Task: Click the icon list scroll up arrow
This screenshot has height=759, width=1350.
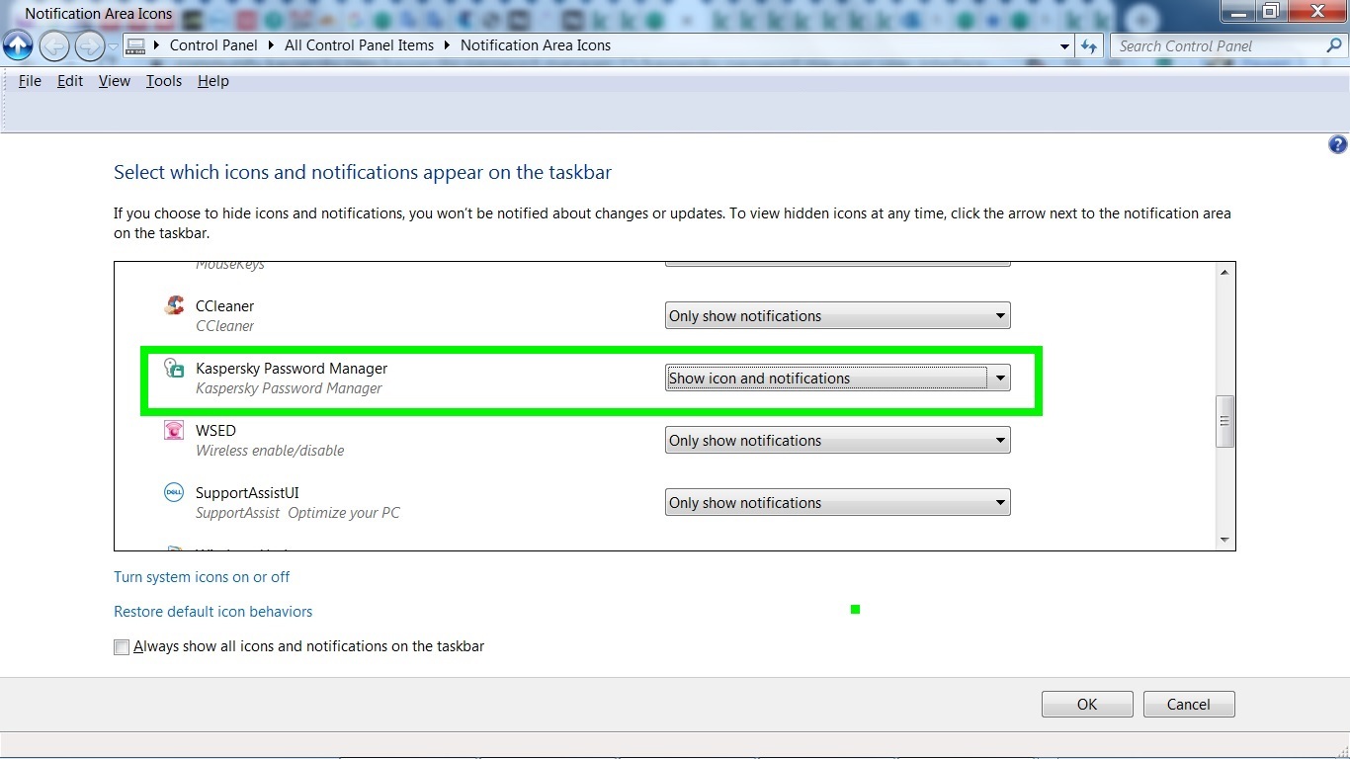Action: (1225, 272)
